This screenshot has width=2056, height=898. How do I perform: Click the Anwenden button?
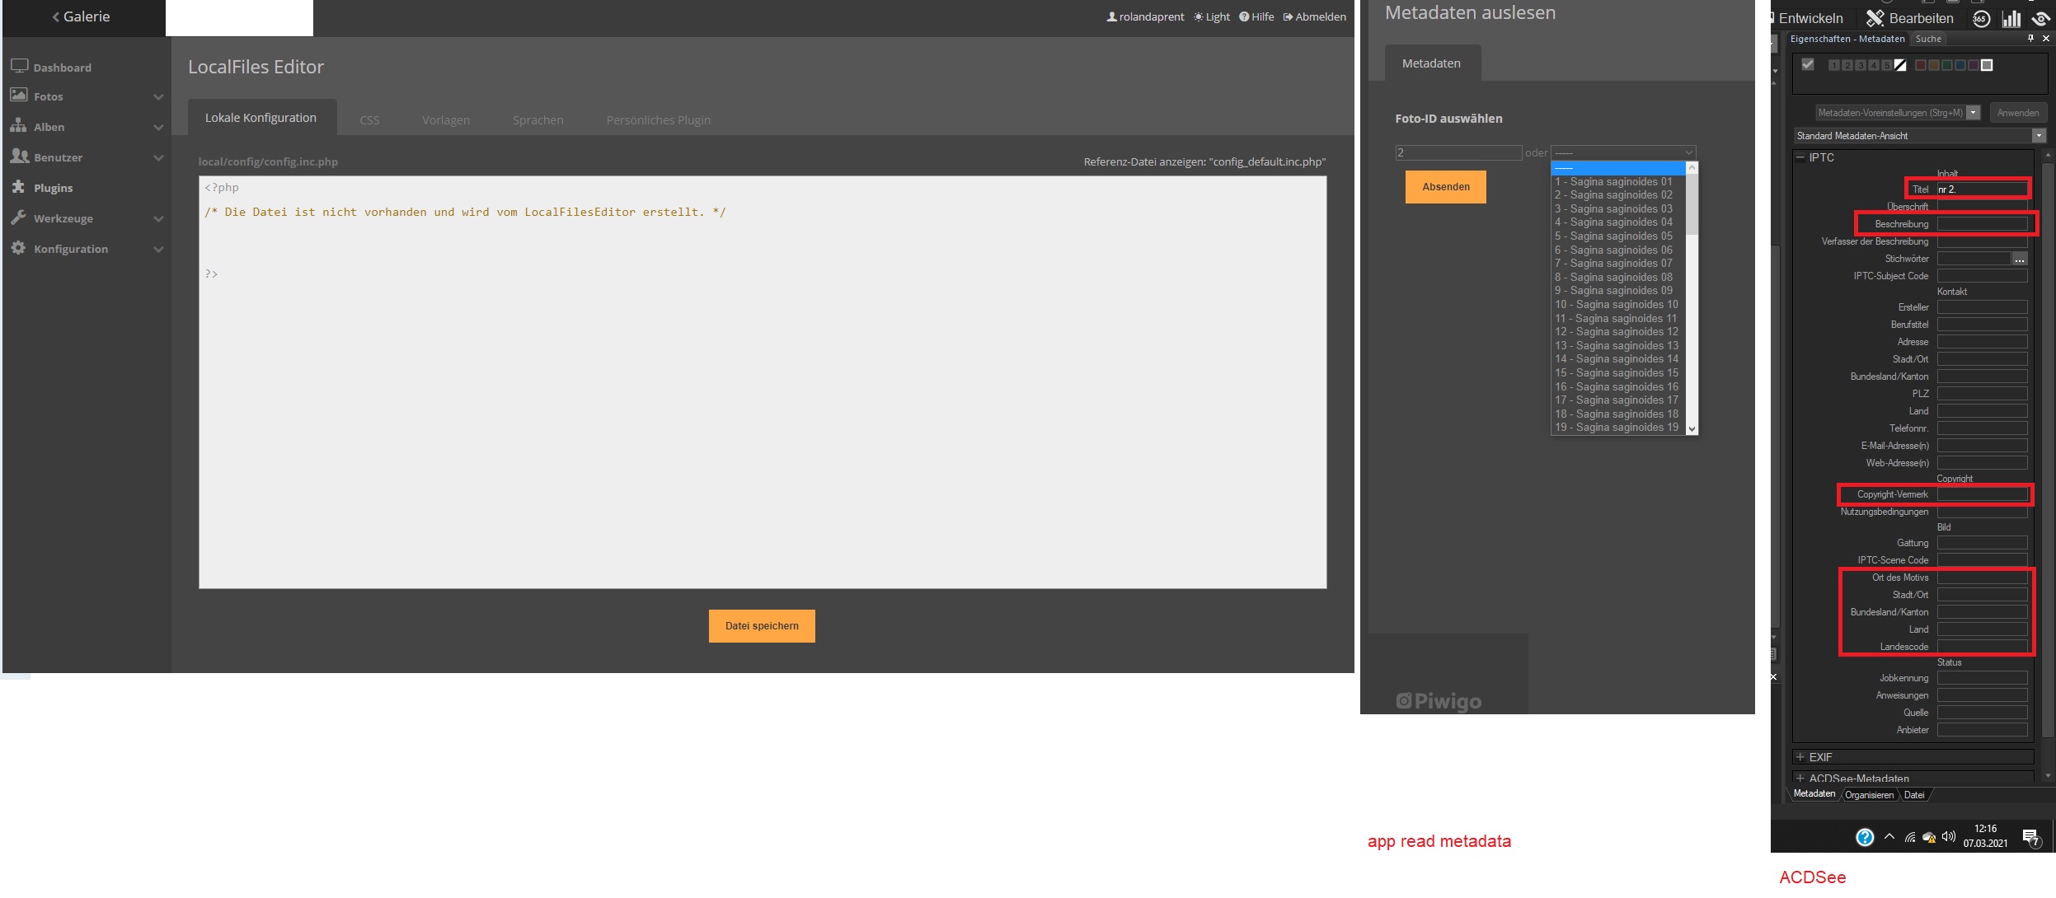click(x=2018, y=113)
